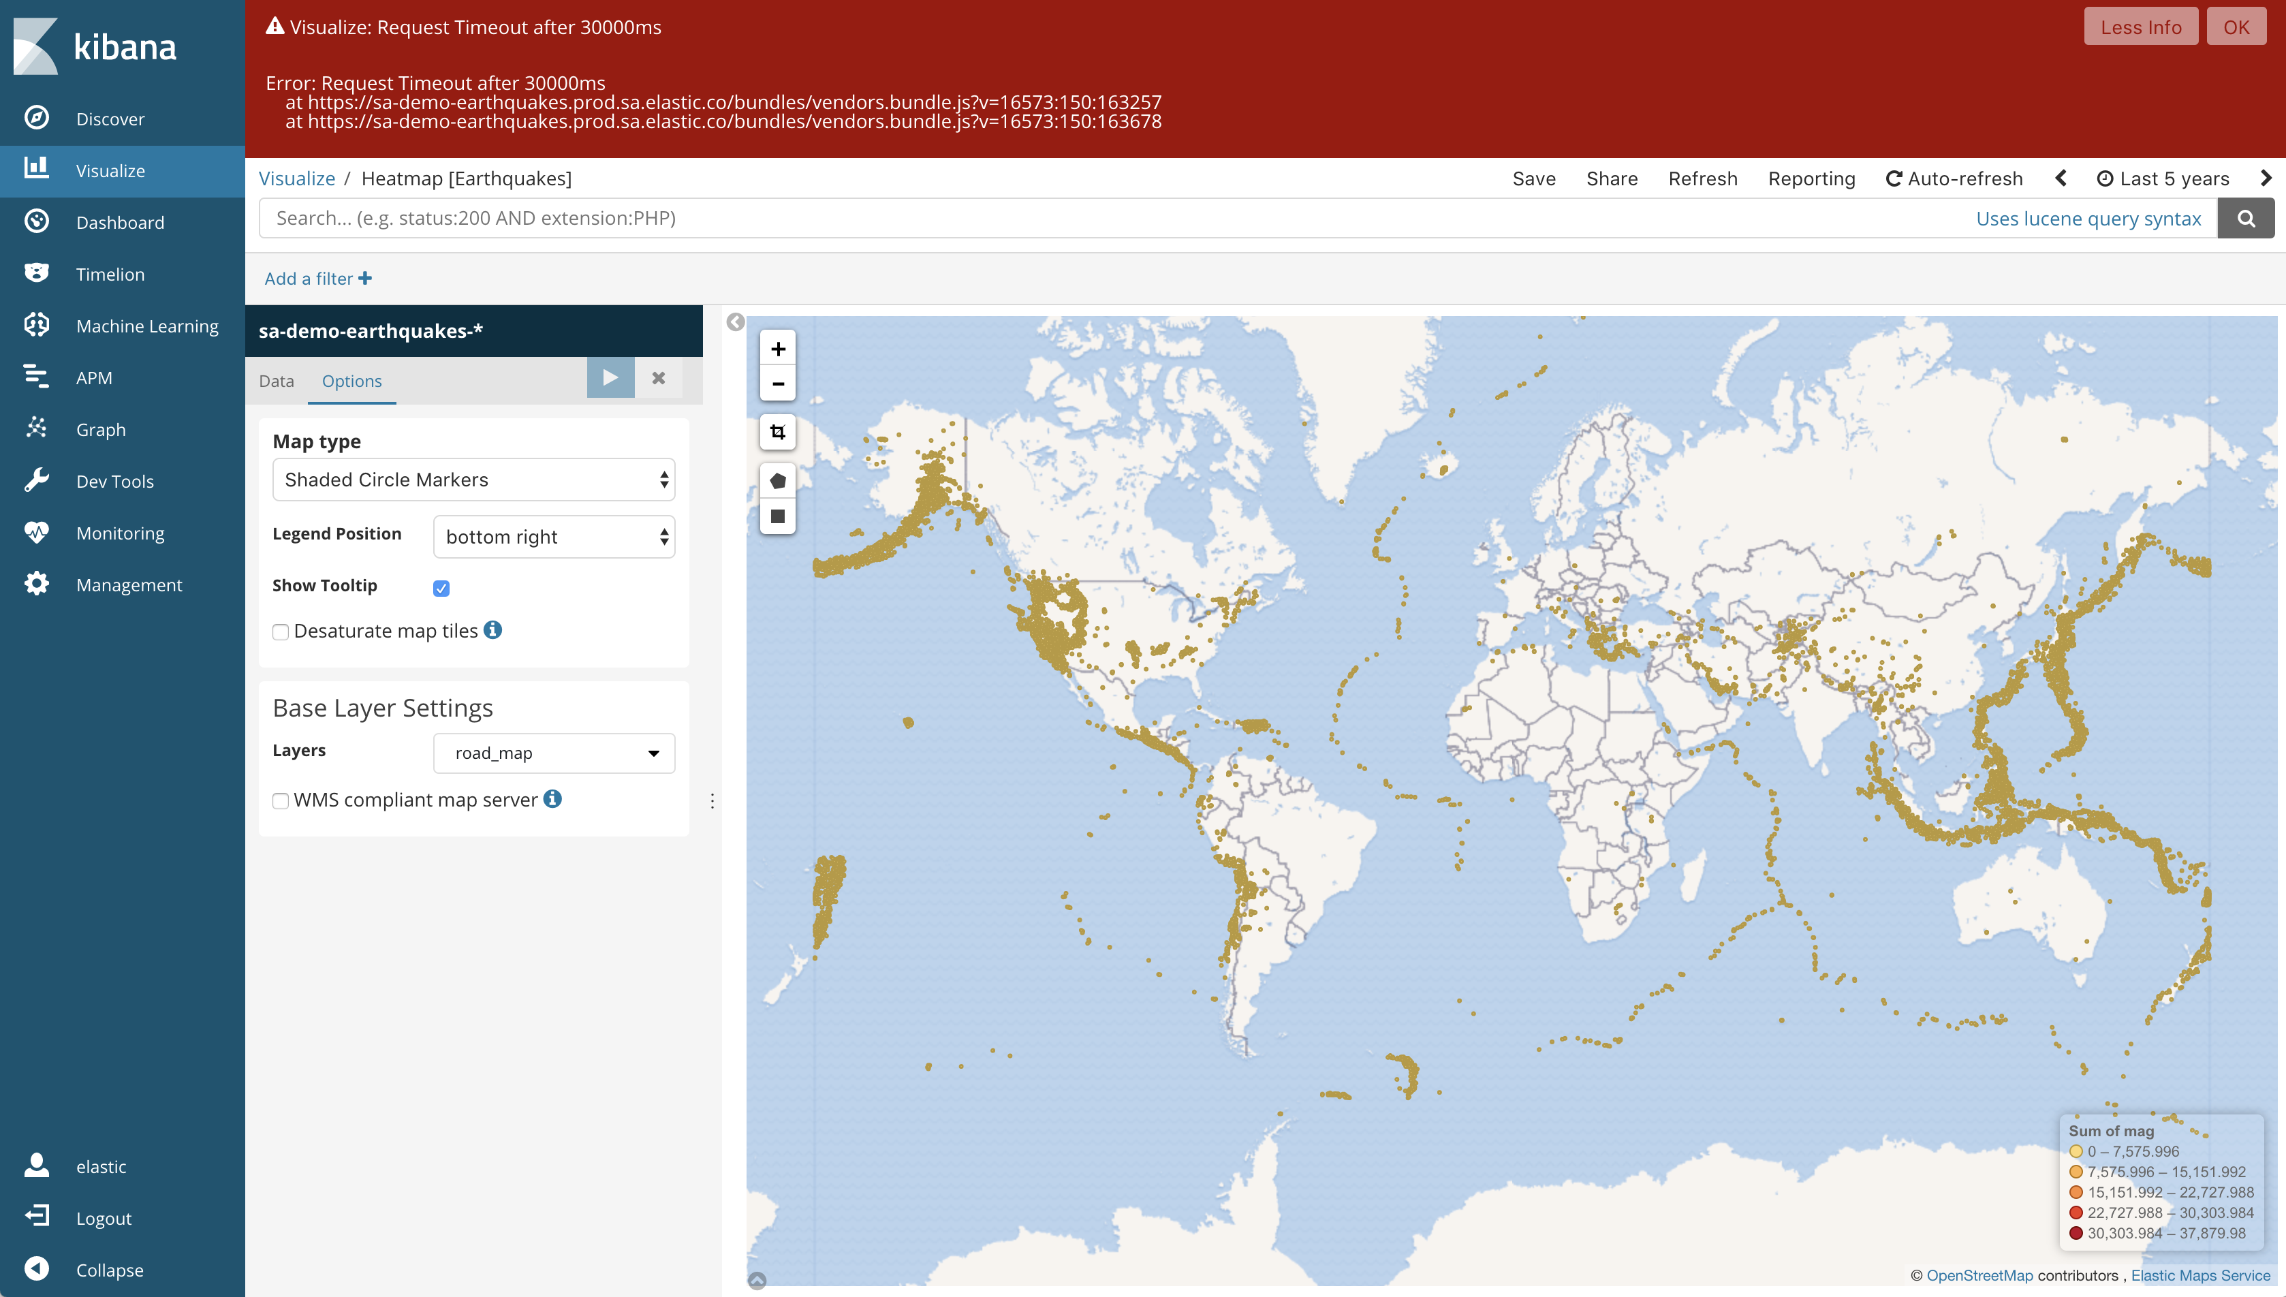Follow the Elastic Maps Service link
Image resolution: width=2286 pixels, height=1297 pixels.
(2200, 1275)
